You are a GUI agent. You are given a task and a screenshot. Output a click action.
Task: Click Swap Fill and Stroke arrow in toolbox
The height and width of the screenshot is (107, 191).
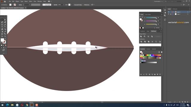click(5, 39)
